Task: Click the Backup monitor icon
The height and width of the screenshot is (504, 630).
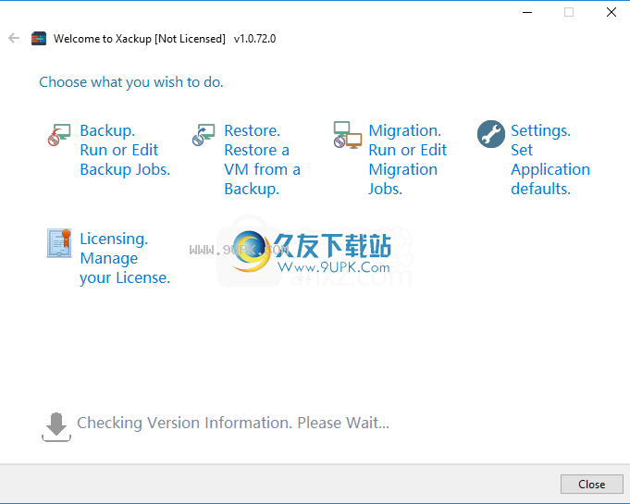Action: point(59,134)
